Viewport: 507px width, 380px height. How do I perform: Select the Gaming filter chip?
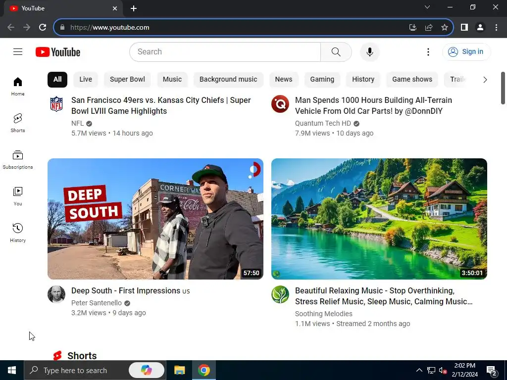322,80
